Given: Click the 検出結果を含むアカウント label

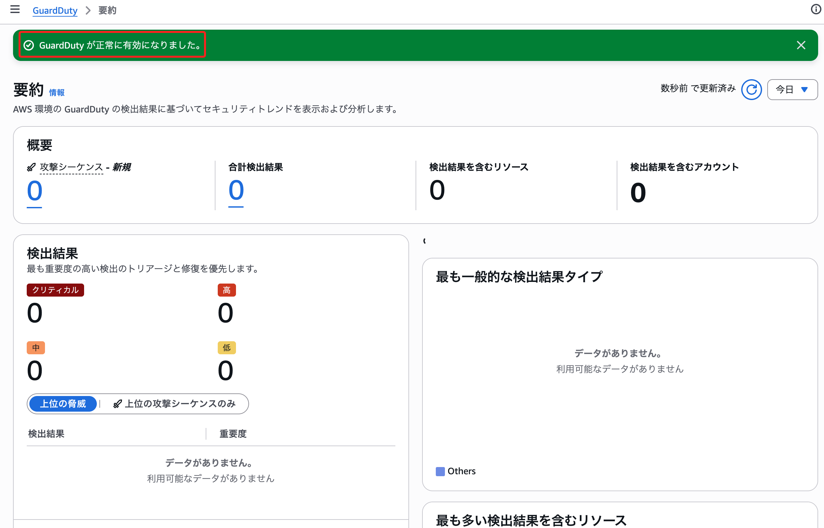Looking at the screenshot, I should point(684,167).
